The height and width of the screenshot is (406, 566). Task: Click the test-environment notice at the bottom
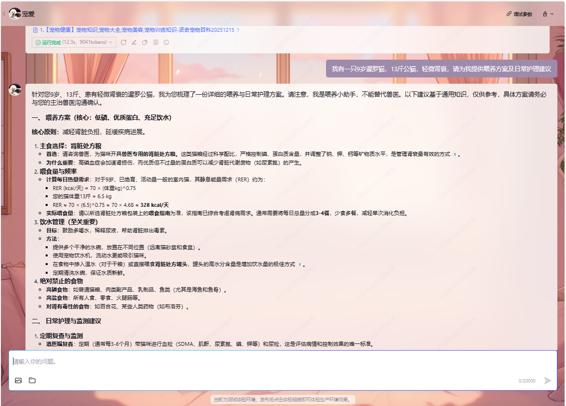point(283,399)
